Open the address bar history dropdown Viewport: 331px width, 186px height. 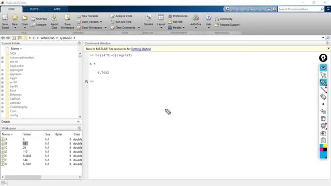[x=323, y=38]
